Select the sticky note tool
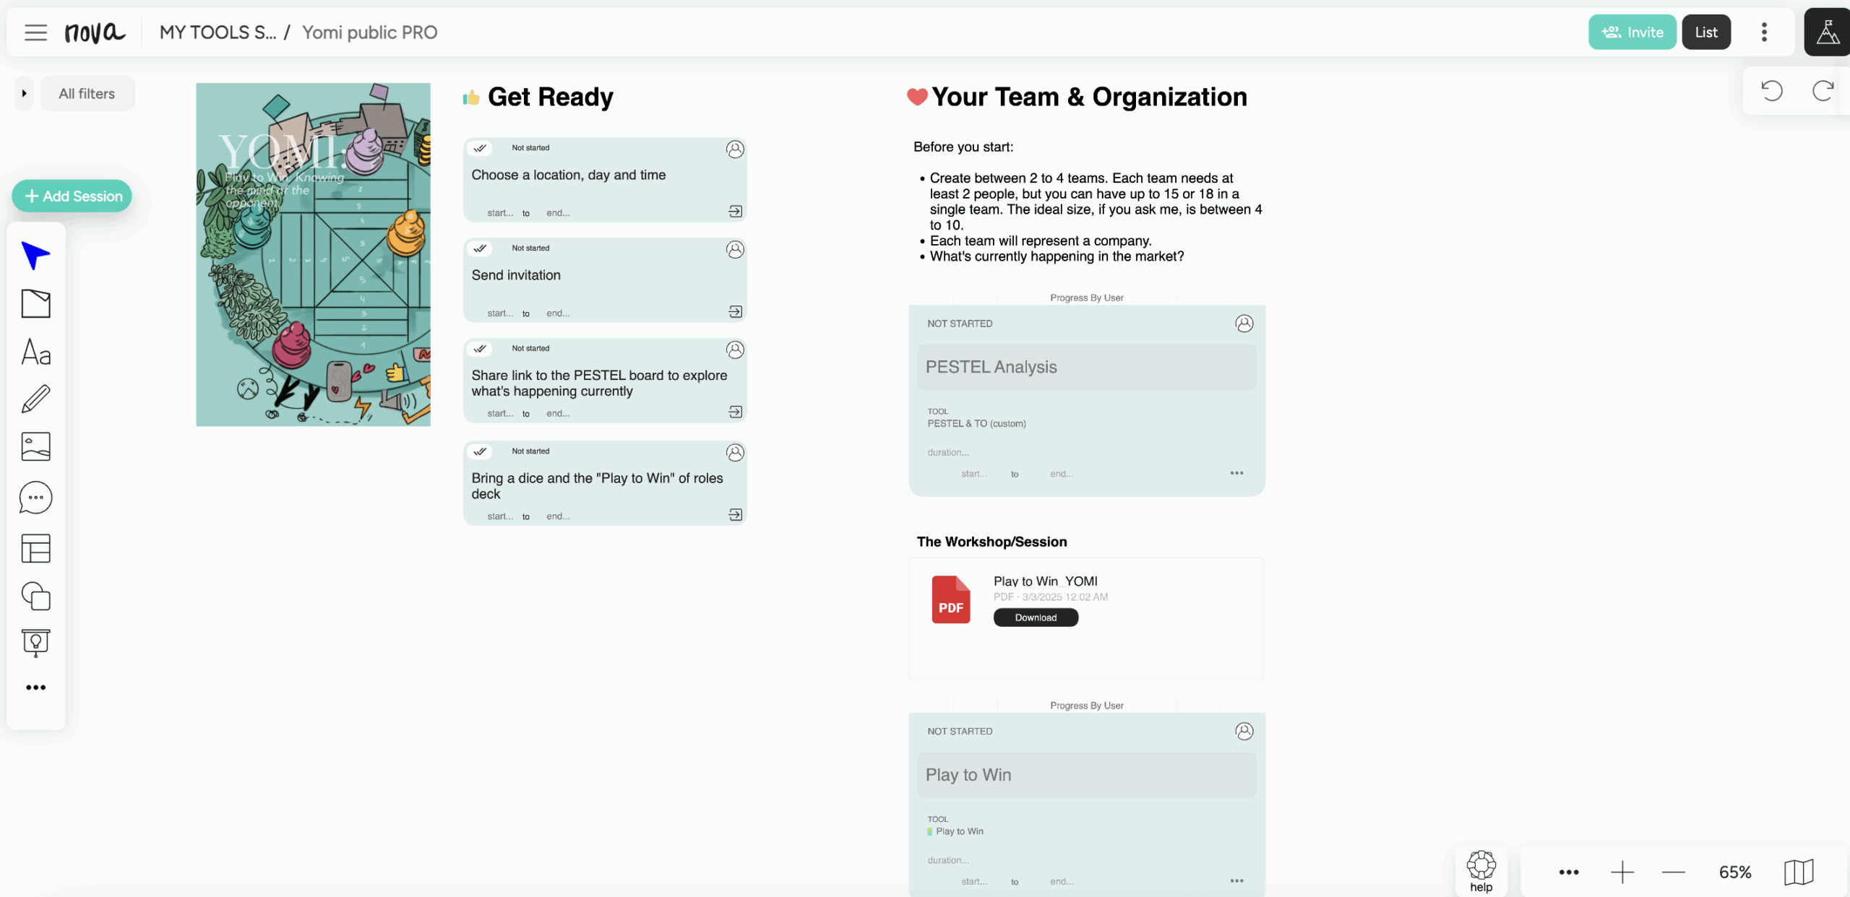The height and width of the screenshot is (897, 1850). pyautogui.click(x=35, y=304)
